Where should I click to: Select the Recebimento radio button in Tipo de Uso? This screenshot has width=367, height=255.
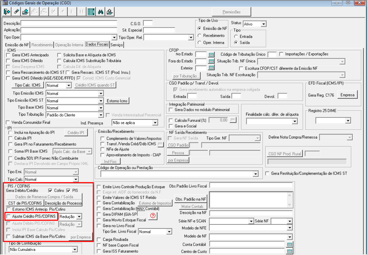pyautogui.click(x=199, y=35)
